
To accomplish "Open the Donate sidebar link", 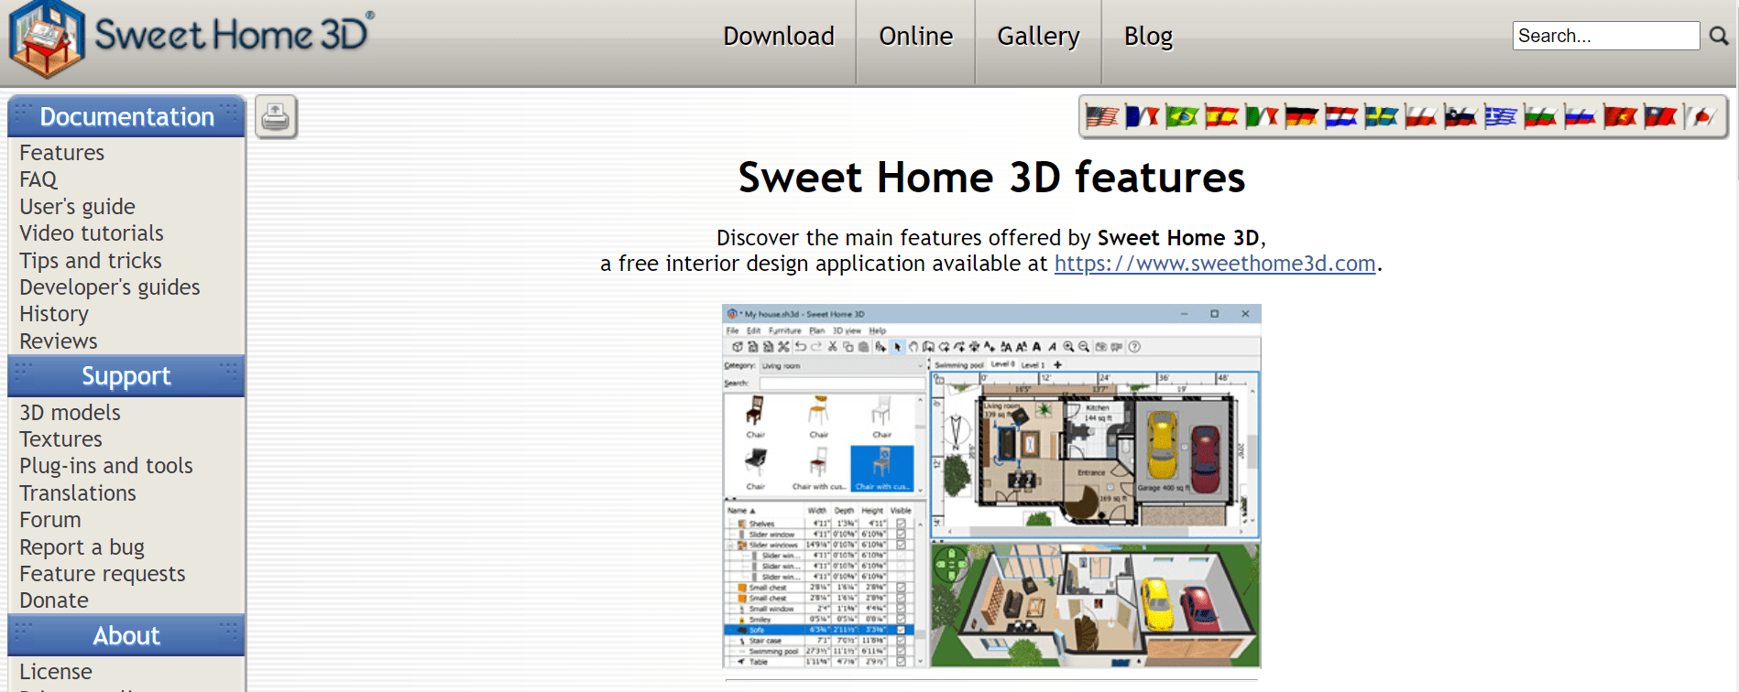I will click(54, 600).
